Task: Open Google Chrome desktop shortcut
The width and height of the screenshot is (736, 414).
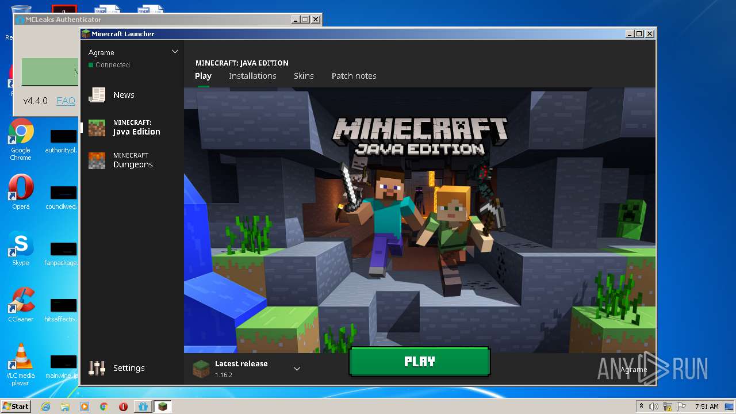Action: coord(21,140)
